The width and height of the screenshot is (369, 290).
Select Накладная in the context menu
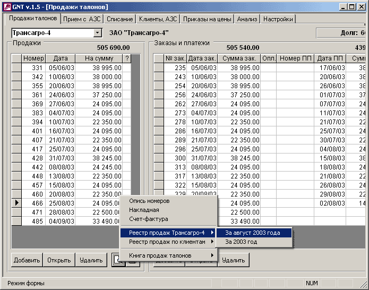click(168, 210)
